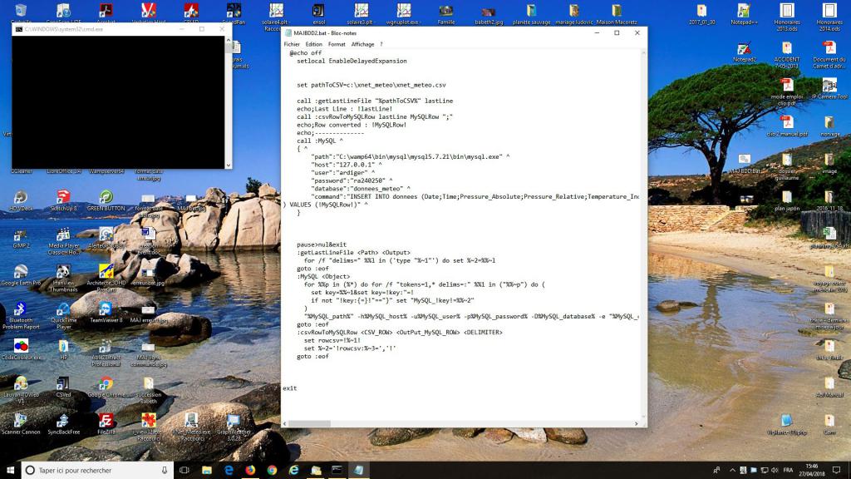
Task: Select Google Chrome desktop icon
Action: point(106,388)
